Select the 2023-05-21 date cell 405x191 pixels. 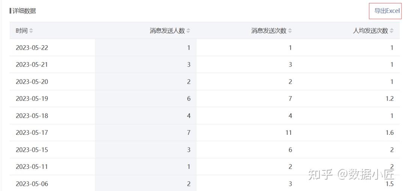32,64
